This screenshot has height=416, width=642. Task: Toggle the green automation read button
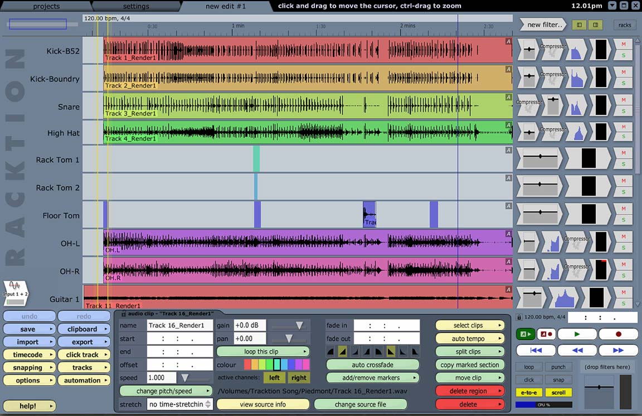[526, 334]
